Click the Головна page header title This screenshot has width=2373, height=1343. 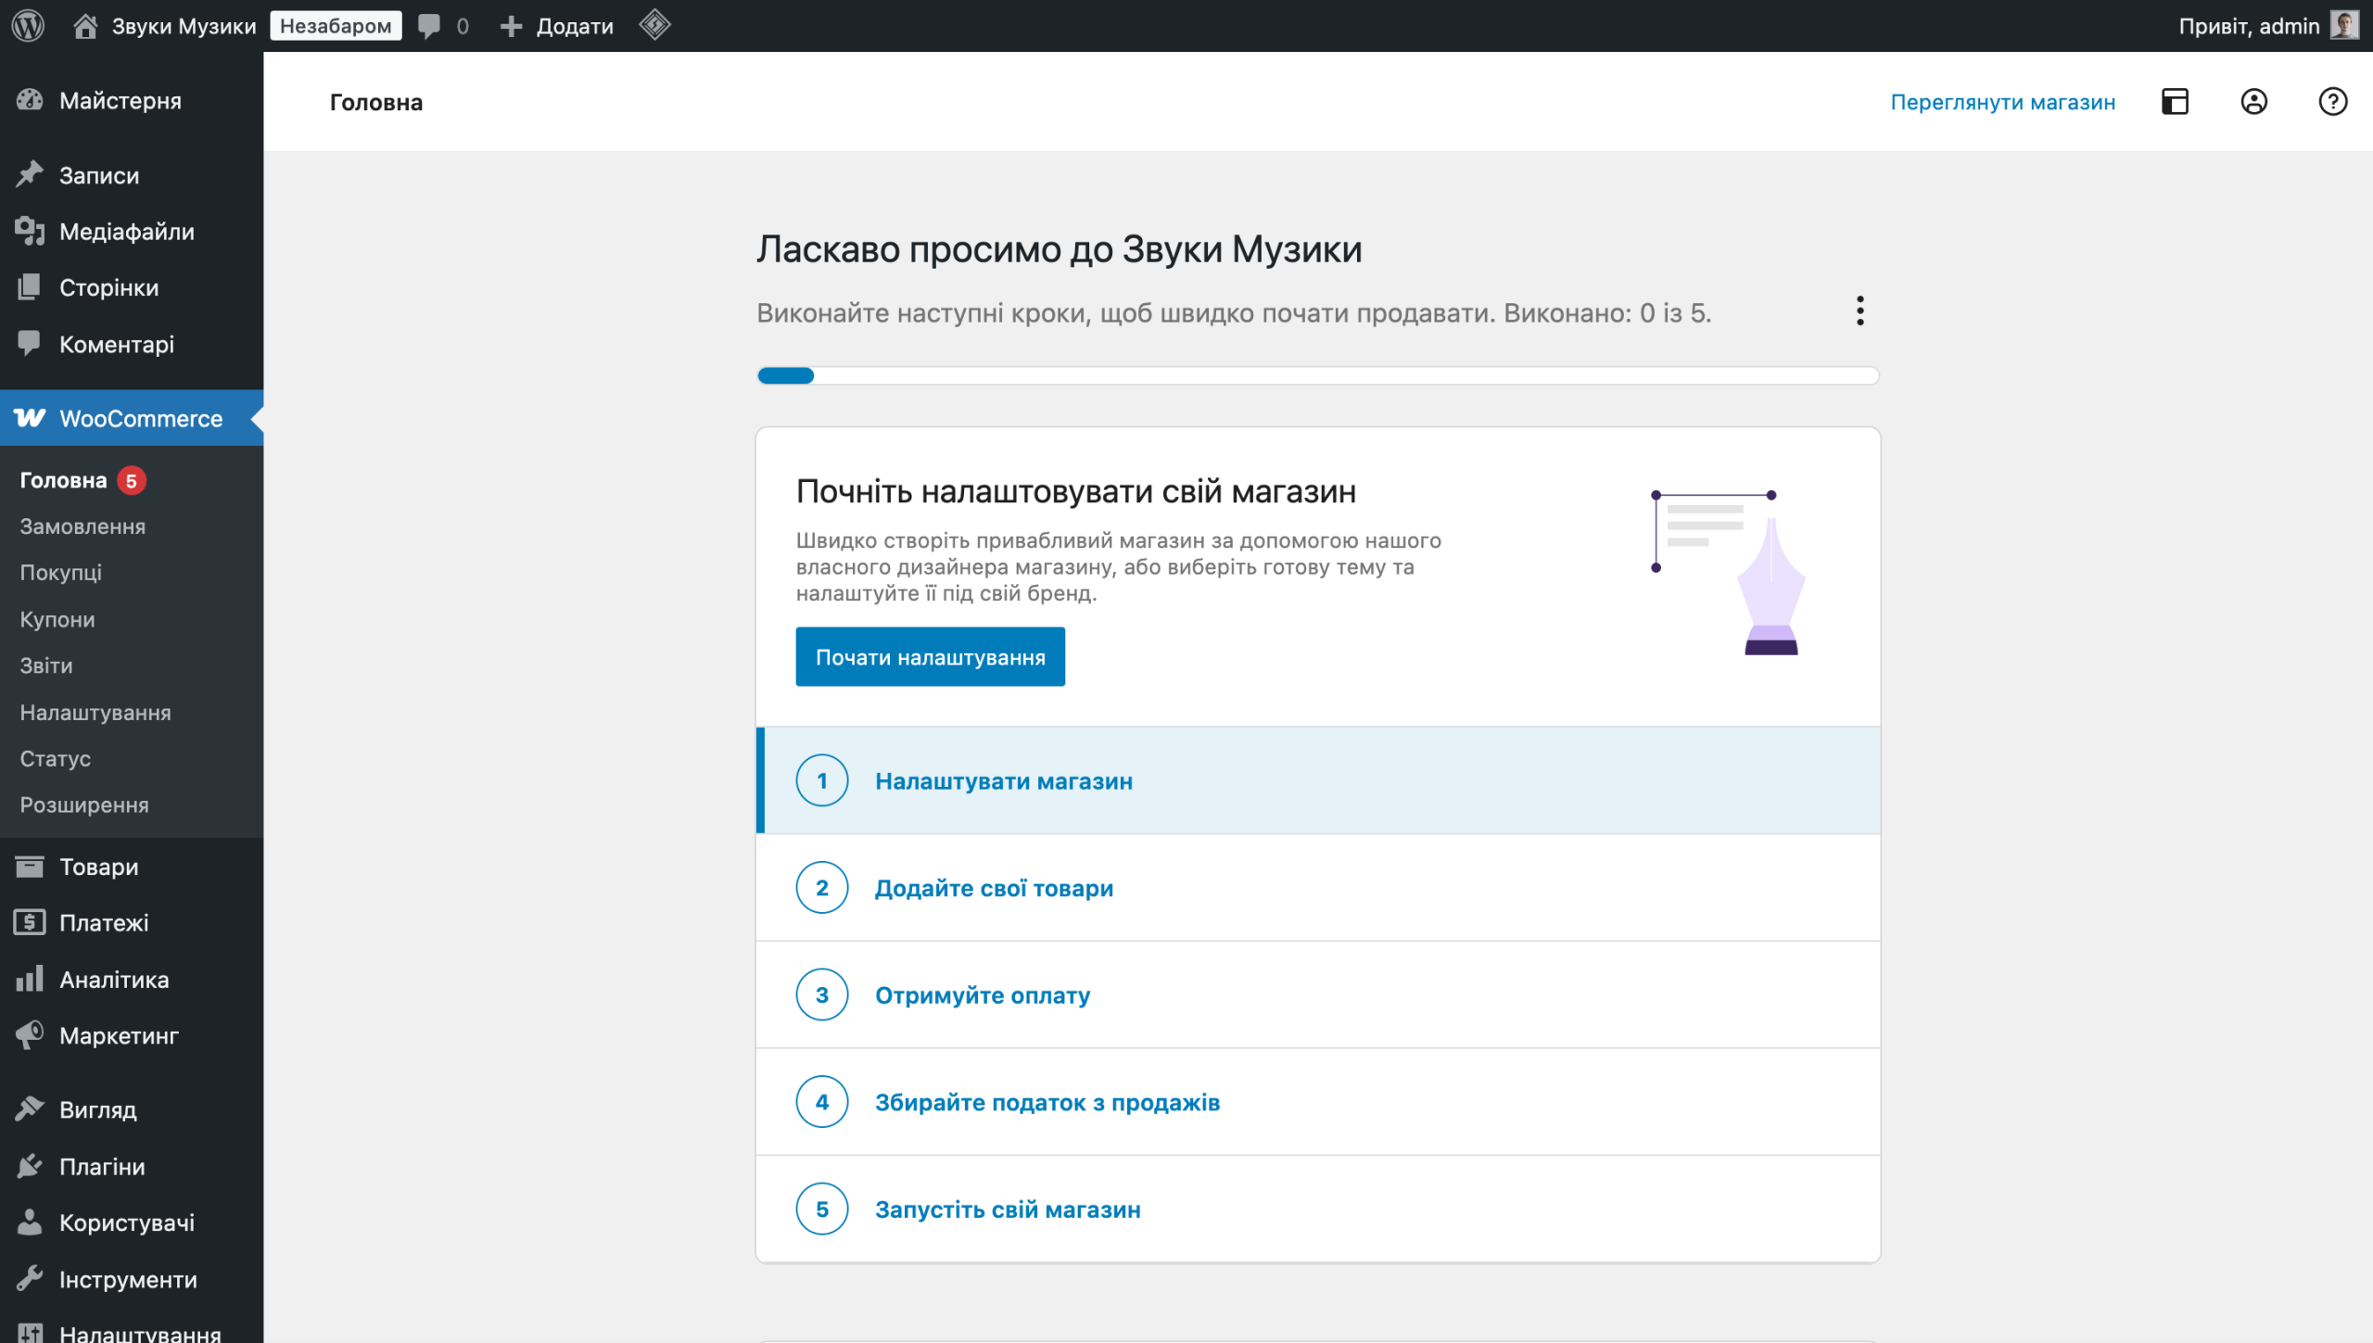tap(376, 102)
